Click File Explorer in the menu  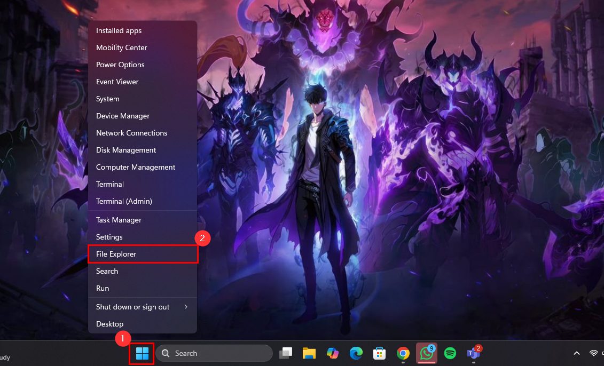(x=143, y=254)
